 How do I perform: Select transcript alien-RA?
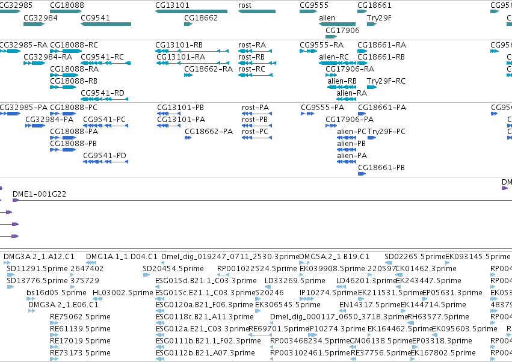point(352,93)
